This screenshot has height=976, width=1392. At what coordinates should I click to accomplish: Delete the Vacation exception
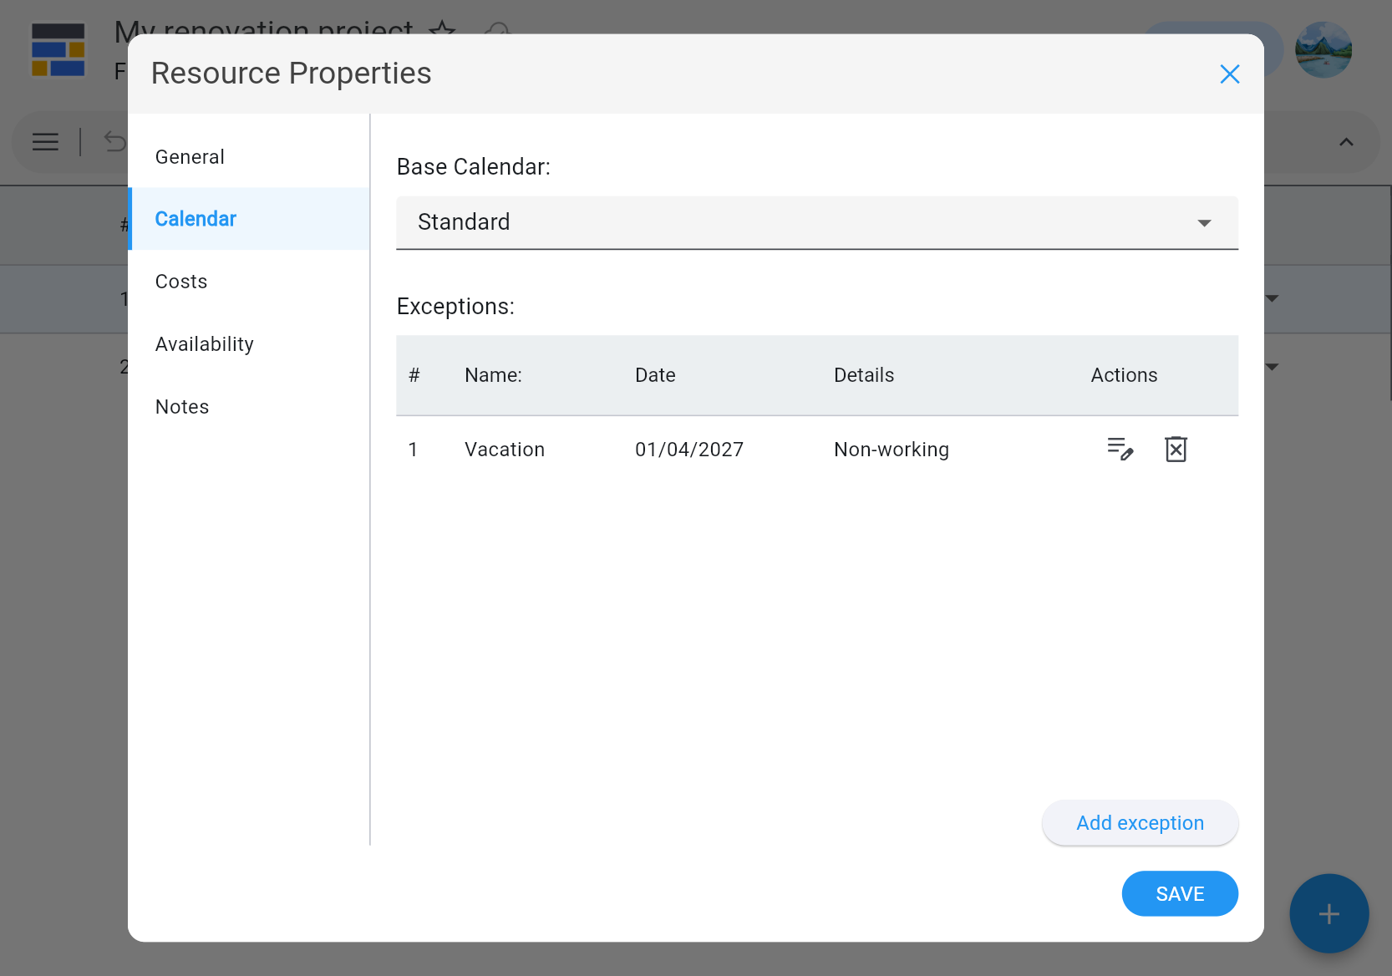pyautogui.click(x=1176, y=450)
